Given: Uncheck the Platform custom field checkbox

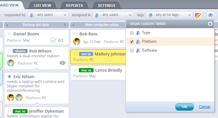Looking at the screenshot, I should coord(132,42).
